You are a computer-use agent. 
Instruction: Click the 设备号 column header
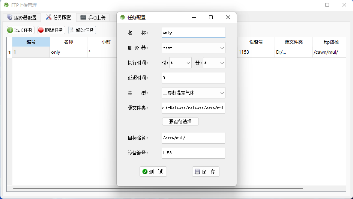click(x=256, y=42)
